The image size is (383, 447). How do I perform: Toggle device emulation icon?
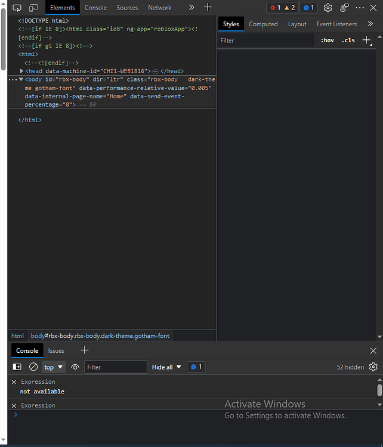(33, 8)
